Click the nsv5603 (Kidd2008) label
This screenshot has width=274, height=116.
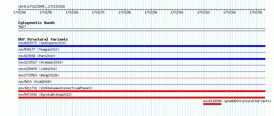pos(35,82)
